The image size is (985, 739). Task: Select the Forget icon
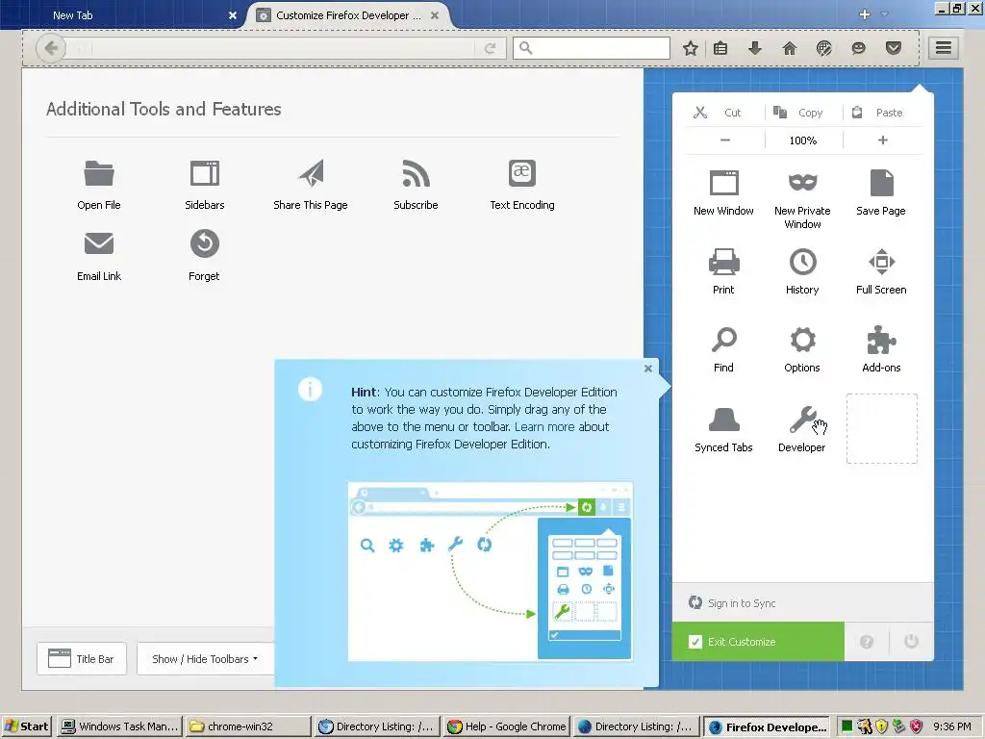205,243
